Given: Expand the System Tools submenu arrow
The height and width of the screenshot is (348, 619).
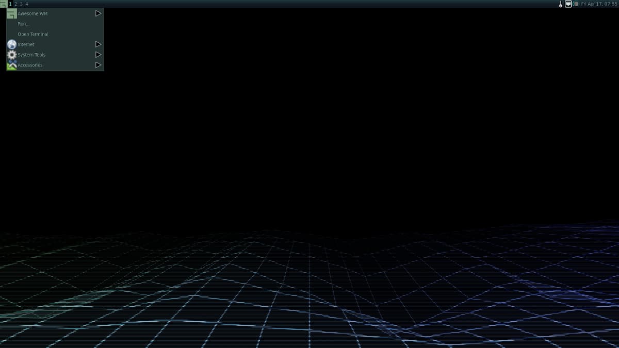Looking at the screenshot, I should pyautogui.click(x=98, y=55).
